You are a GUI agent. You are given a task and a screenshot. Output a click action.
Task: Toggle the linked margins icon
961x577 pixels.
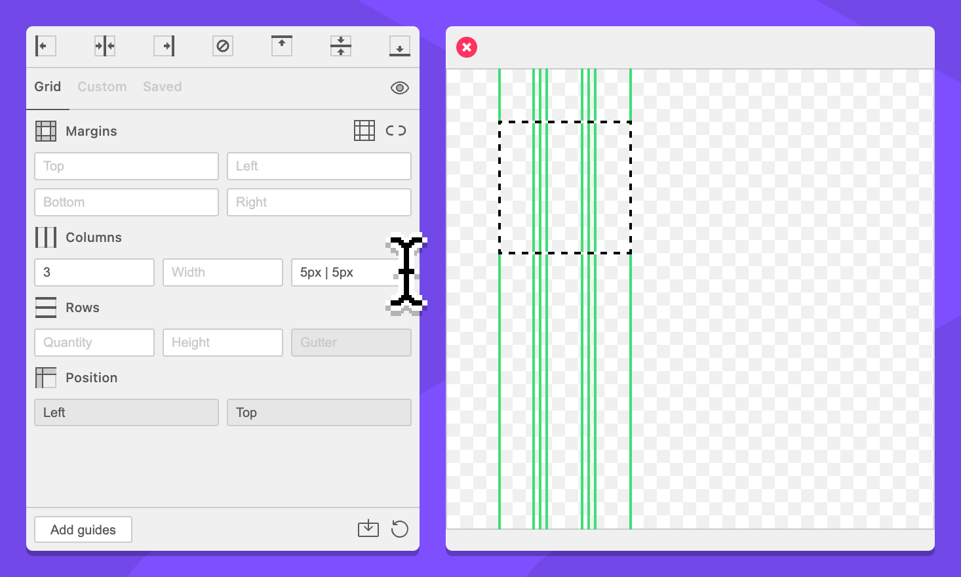[396, 130]
